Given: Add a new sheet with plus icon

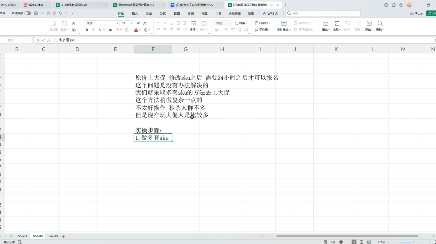Looking at the screenshot, I should coord(63,236).
